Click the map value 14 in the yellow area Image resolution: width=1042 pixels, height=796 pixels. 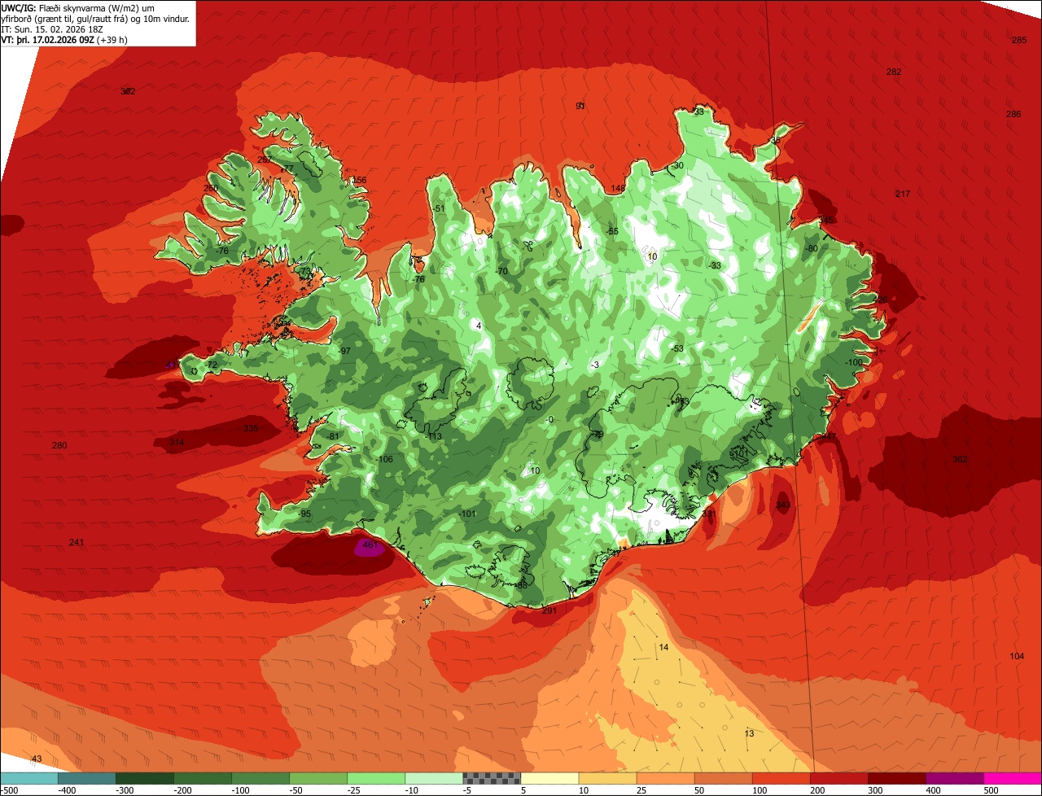pos(663,647)
